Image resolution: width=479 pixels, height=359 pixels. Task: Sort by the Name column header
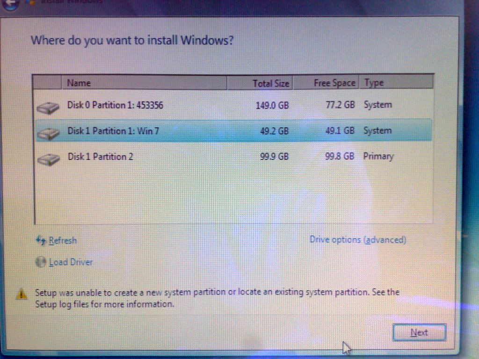click(144, 83)
